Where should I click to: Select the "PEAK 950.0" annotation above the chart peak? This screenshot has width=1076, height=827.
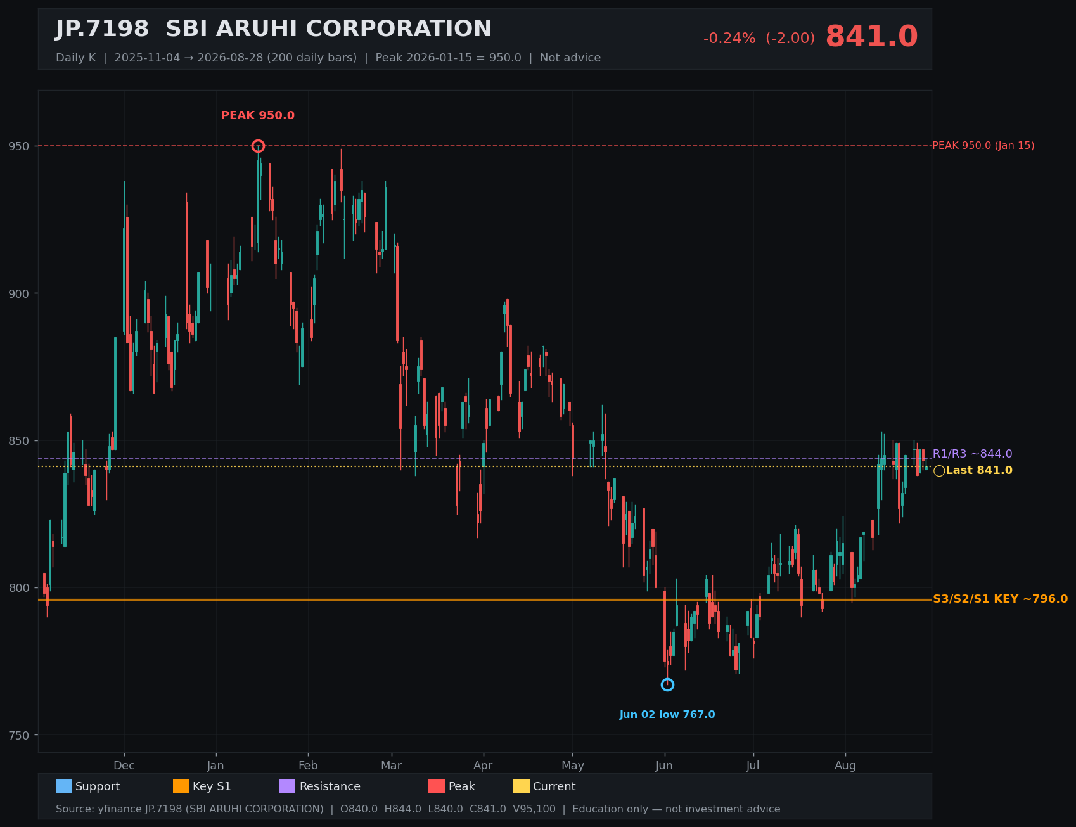[x=258, y=116]
